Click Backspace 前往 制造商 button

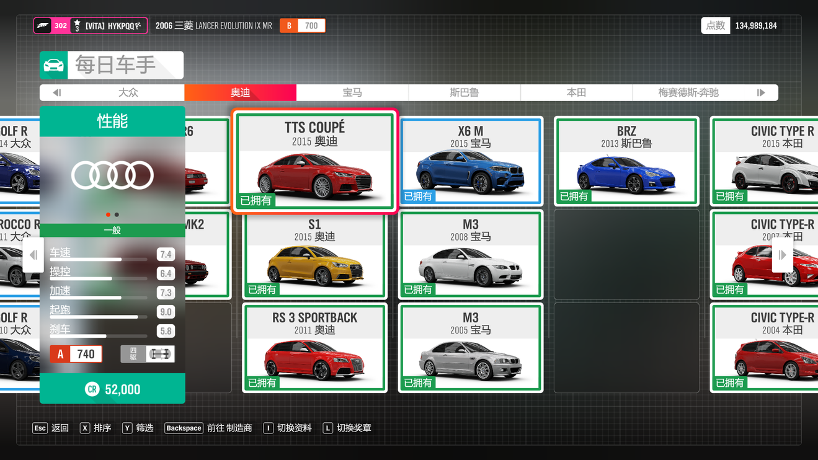(x=208, y=428)
